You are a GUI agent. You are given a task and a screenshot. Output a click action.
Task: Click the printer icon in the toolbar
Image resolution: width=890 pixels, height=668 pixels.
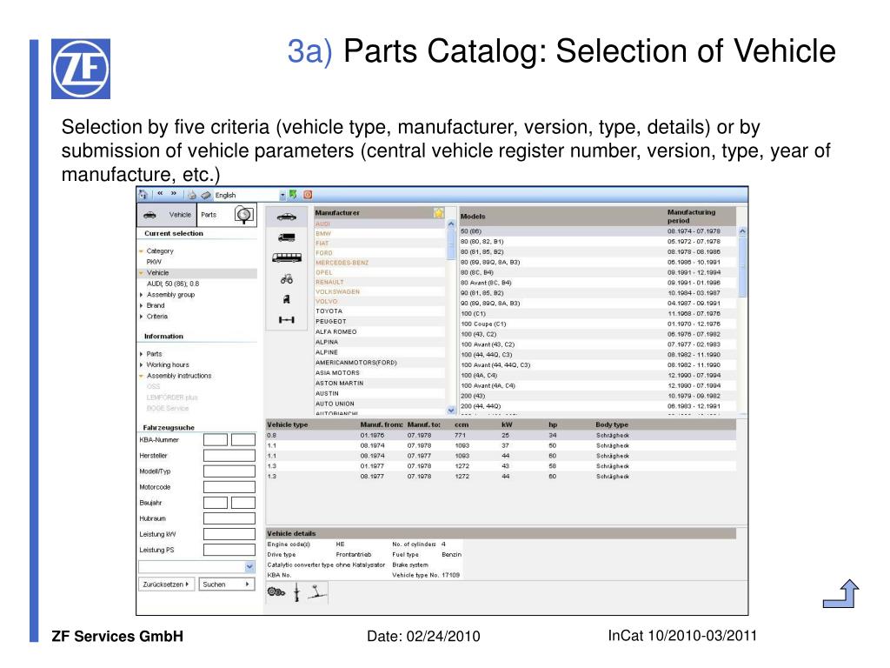192,195
